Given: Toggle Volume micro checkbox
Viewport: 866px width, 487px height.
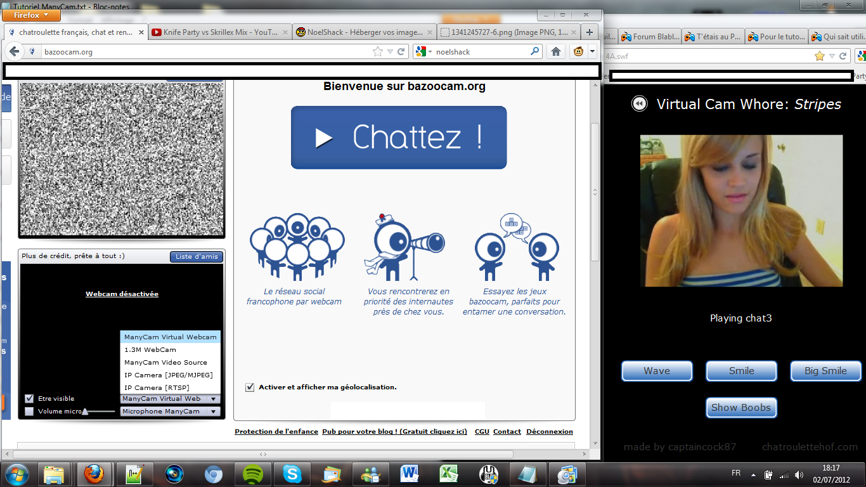Looking at the screenshot, I should (29, 411).
